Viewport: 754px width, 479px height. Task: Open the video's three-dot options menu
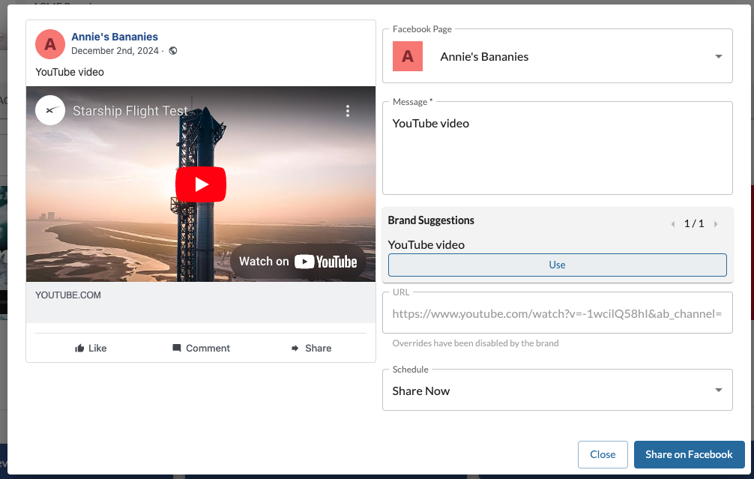click(348, 111)
